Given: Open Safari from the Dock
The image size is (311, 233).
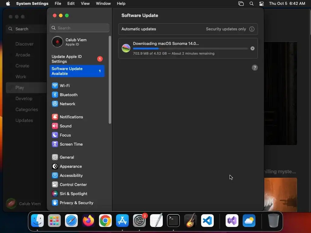Looking at the screenshot, I should (x=71, y=221).
